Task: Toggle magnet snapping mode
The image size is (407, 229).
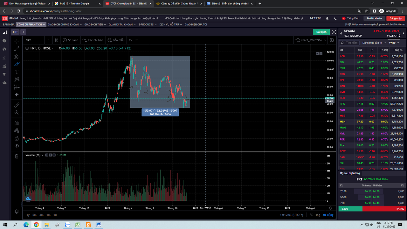Action: 17,123
